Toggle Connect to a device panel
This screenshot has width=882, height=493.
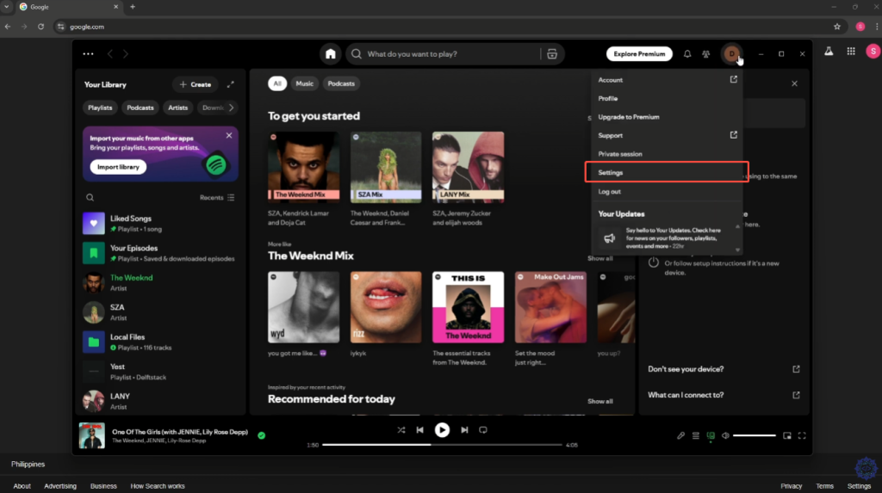[x=711, y=435]
